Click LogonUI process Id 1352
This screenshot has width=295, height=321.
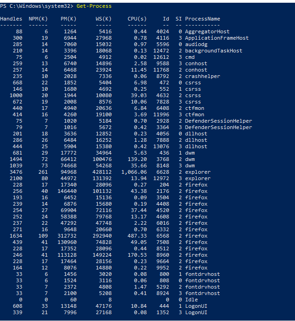[163, 312]
